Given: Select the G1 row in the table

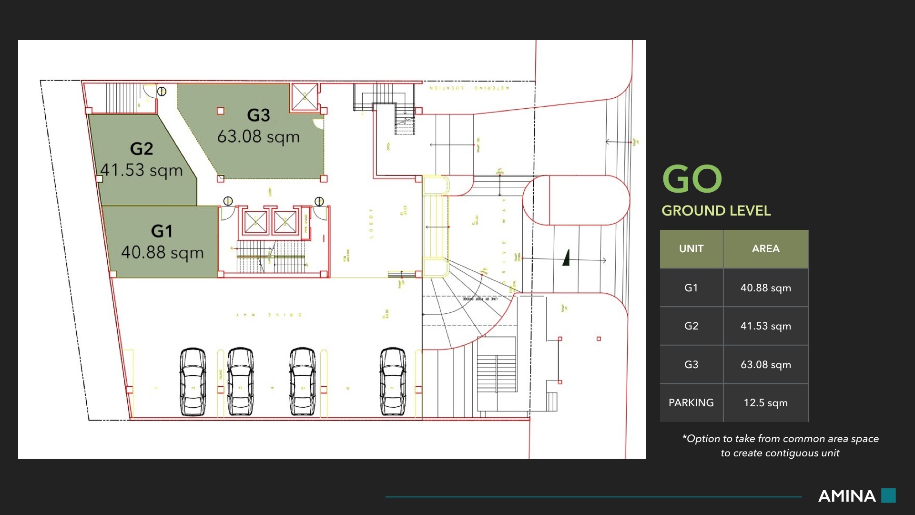Looking at the screenshot, I should click(734, 288).
